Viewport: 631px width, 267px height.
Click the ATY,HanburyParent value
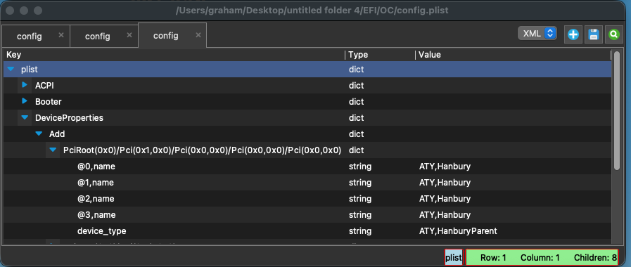(458, 231)
